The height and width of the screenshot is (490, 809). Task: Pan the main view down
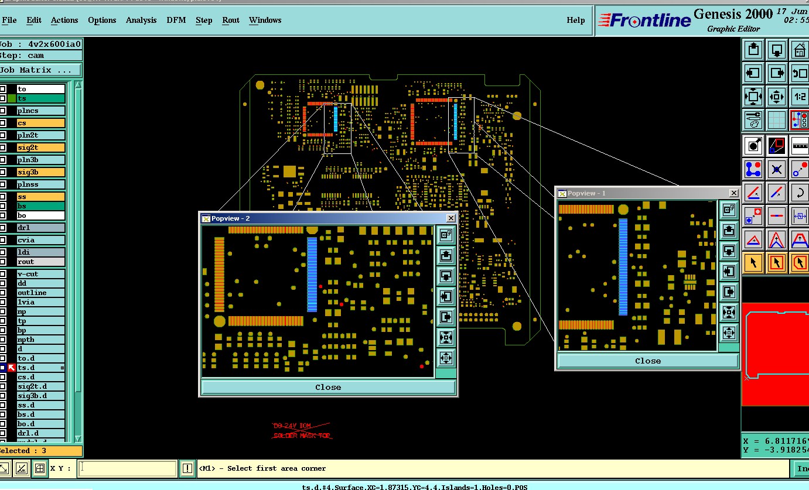[777, 50]
